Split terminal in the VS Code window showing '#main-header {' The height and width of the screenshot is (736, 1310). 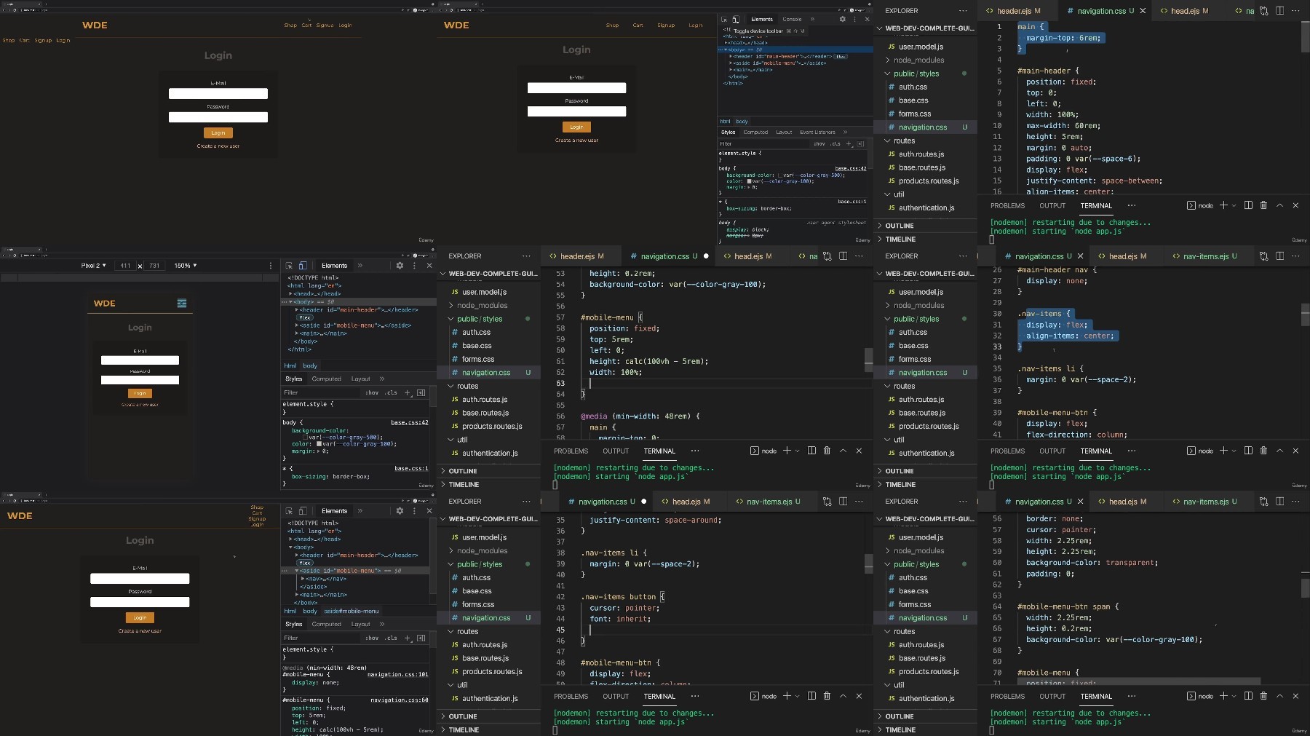tap(1248, 205)
